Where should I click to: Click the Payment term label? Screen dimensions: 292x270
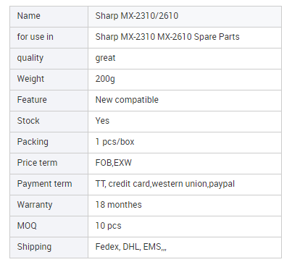(44, 184)
